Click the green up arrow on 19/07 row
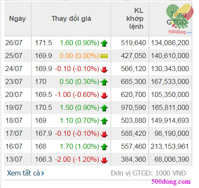Screen dimensions: 199x188 click(x=104, y=108)
